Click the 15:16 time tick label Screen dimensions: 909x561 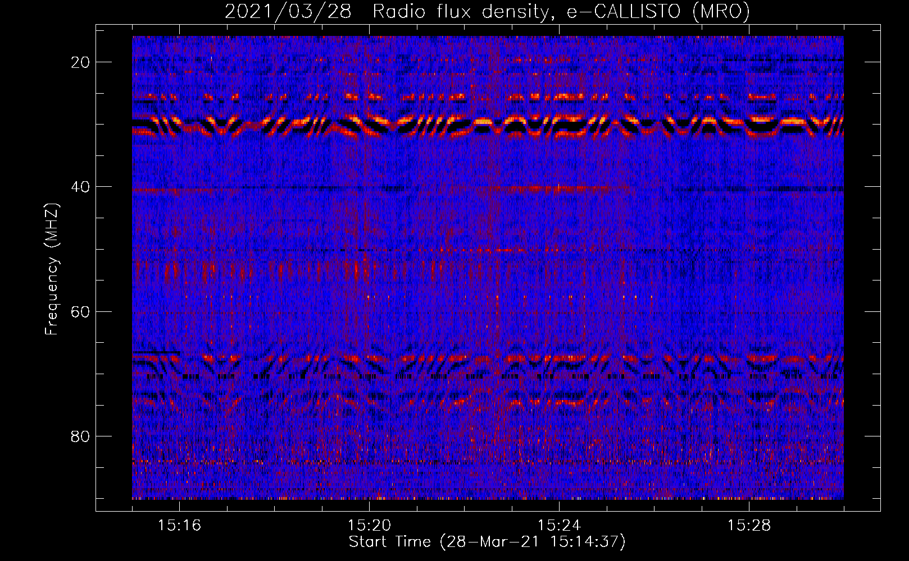[x=179, y=525]
